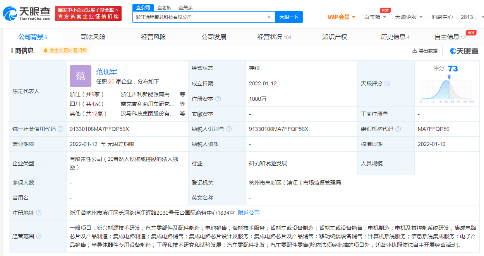Viewport: 484px width, 256px height.
Task: Switch to the 查关系 search tab
Action: tap(185, 8)
